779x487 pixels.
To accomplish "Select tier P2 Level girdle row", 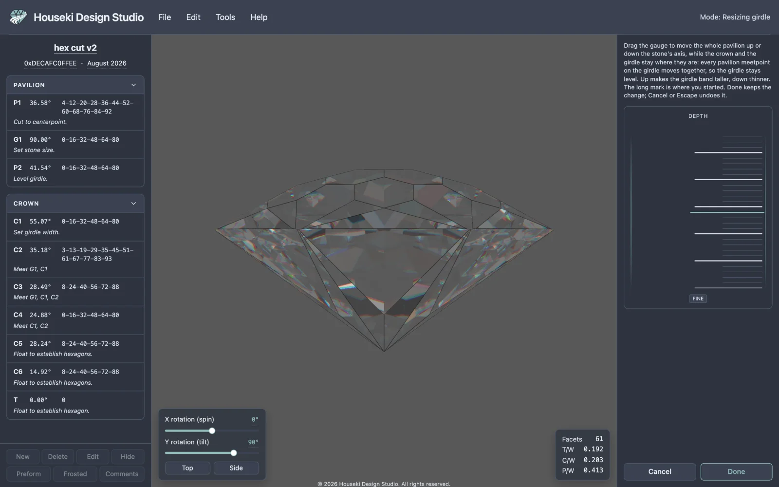I will [x=75, y=173].
